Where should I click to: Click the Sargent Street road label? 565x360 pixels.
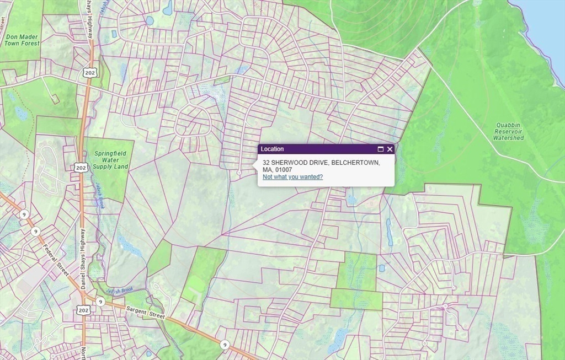pos(146,313)
